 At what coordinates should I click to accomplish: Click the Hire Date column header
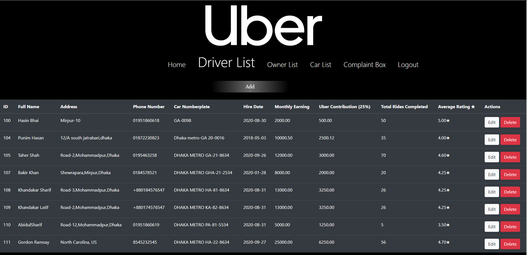click(253, 107)
